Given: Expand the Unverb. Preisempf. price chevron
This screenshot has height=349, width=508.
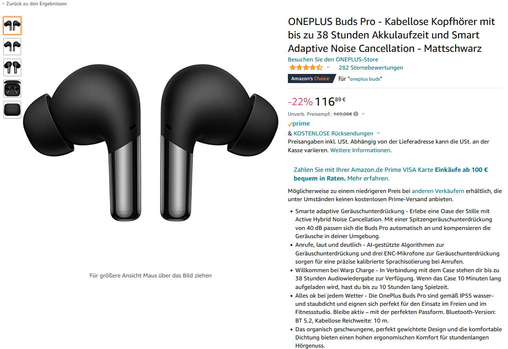Looking at the screenshot, I should (363, 114).
